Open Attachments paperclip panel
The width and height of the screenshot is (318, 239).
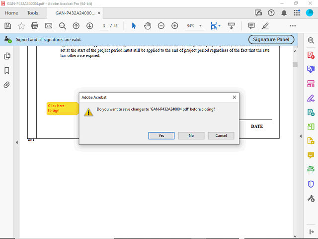pos(6,85)
